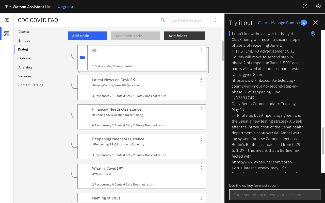This screenshot has width=325, height=203.
Task: Click condition text #Funding && @location && @funding
Action: click(118, 115)
